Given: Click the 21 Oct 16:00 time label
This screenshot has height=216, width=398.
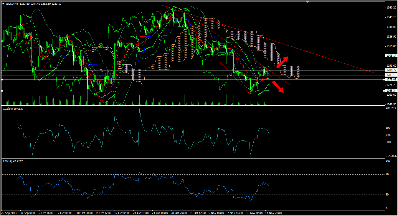Looking at the screenshot, I should pyautogui.click(x=141, y=213).
